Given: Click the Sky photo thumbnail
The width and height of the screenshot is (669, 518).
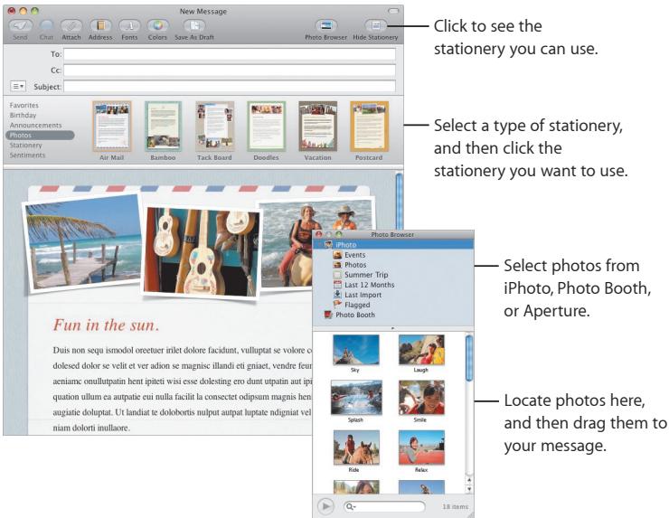Looking at the screenshot, I should point(356,350).
